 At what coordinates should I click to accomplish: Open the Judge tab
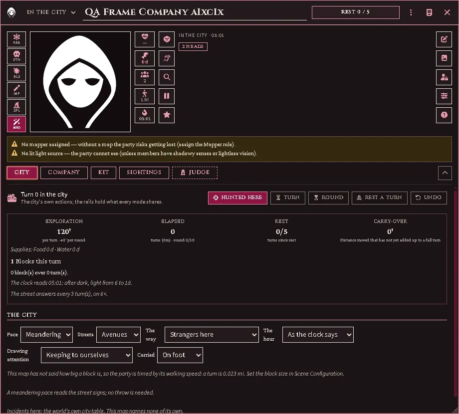[x=195, y=173]
